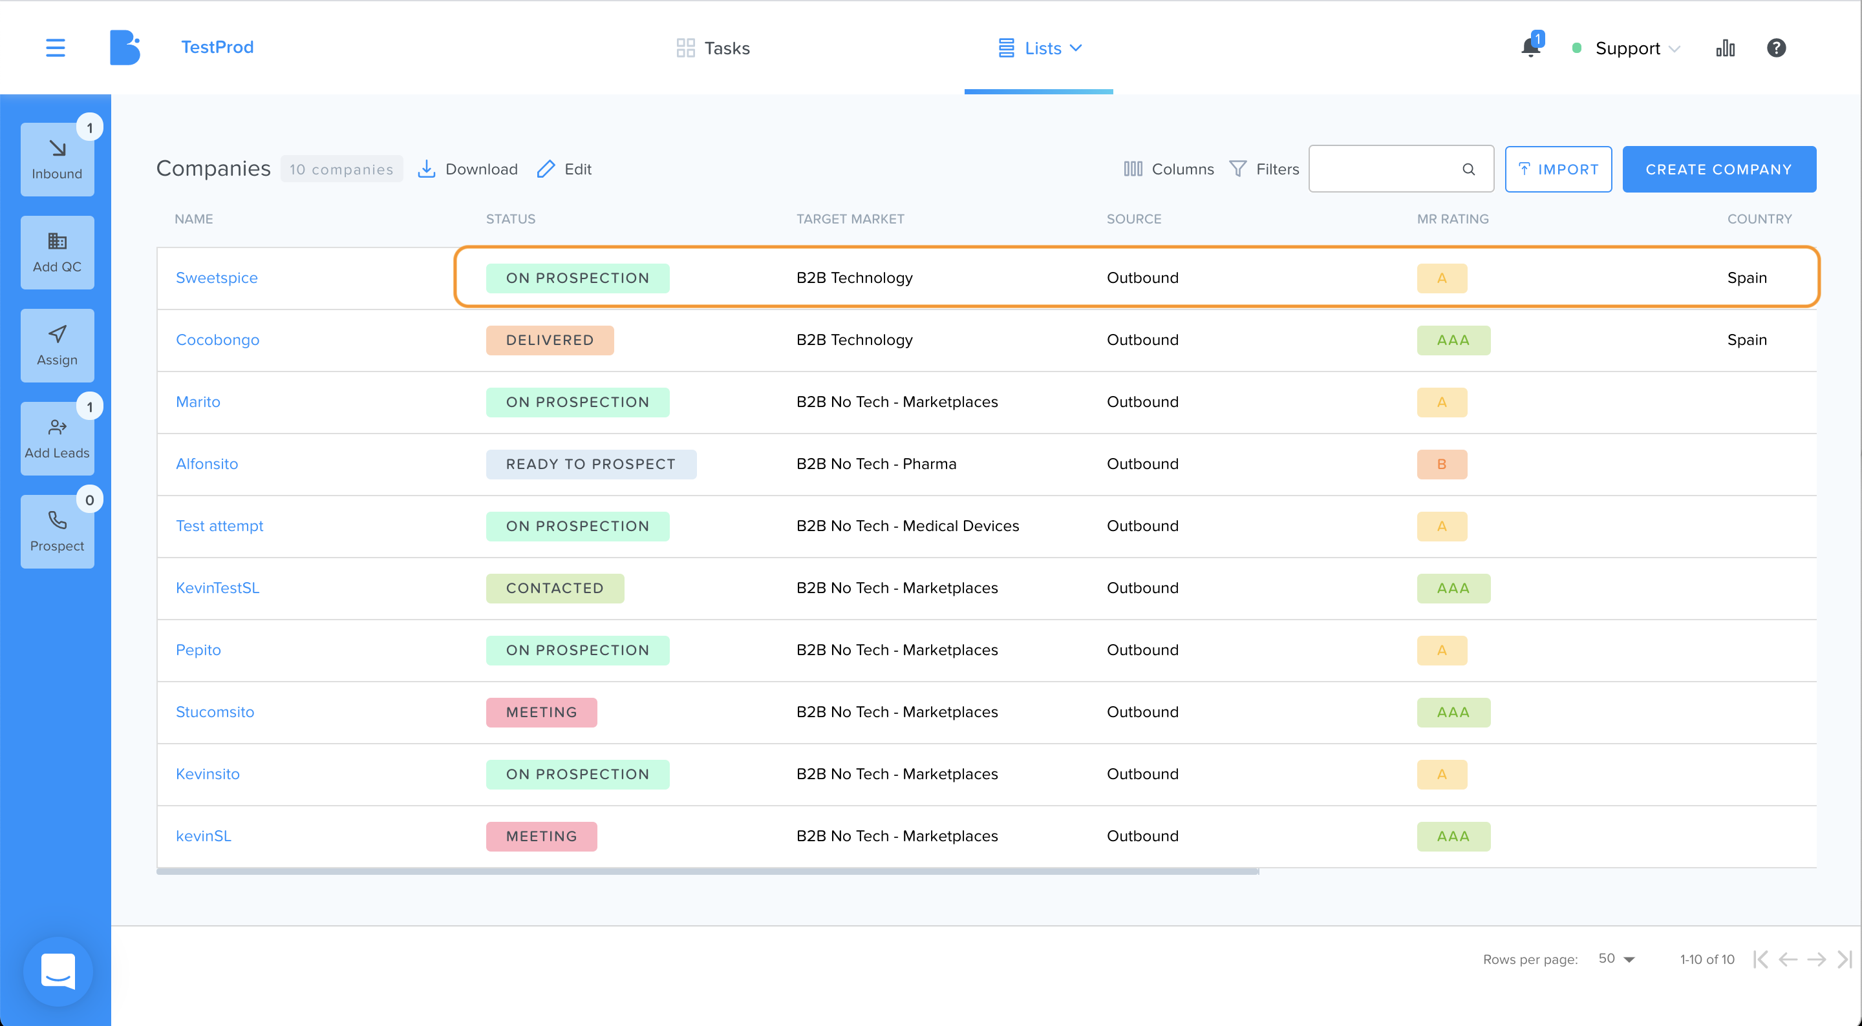Click KevinTestSL's CONTACTED status badge

click(555, 589)
